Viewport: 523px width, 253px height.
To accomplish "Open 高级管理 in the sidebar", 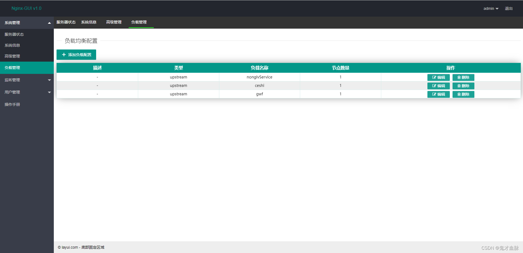I will click(27, 56).
